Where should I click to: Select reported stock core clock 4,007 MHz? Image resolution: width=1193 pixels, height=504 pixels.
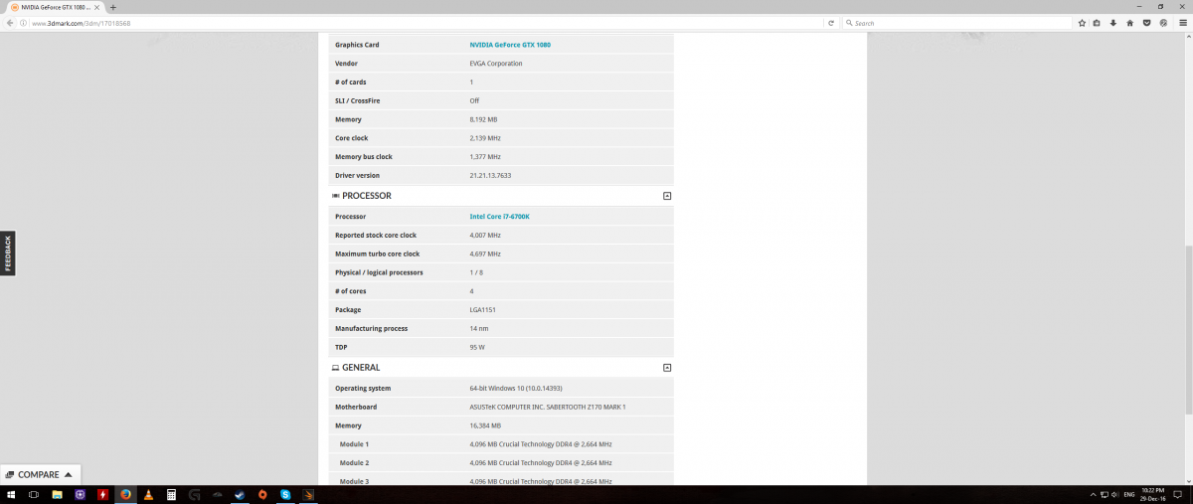point(485,236)
